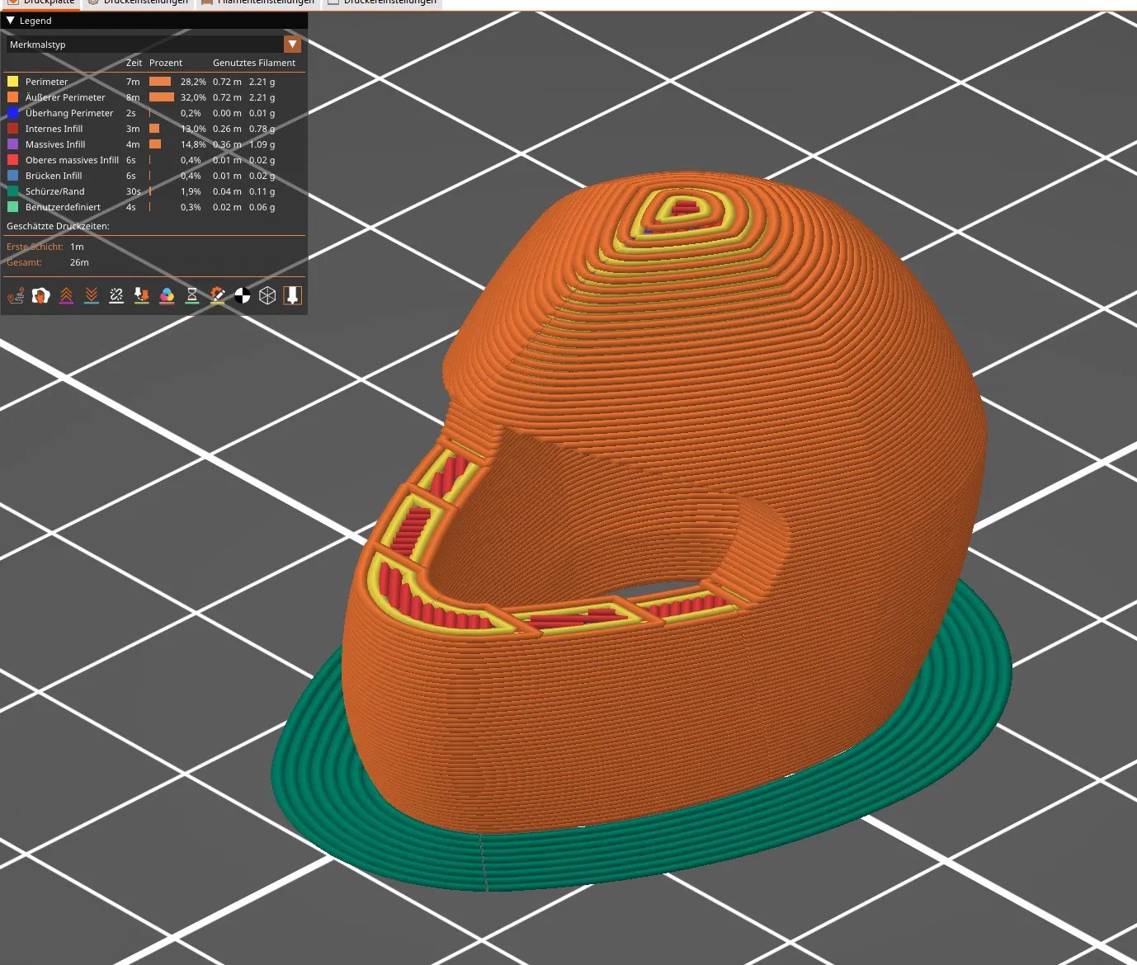Click the yellow Perimeter color swatch
The height and width of the screenshot is (965, 1137).
point(12,82)
